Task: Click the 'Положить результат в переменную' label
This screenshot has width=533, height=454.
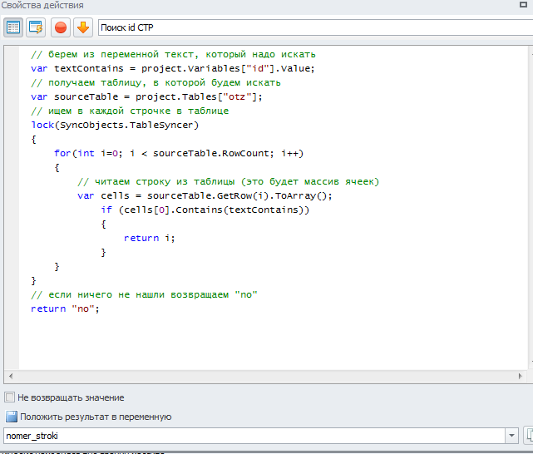Action: point(96,417)
